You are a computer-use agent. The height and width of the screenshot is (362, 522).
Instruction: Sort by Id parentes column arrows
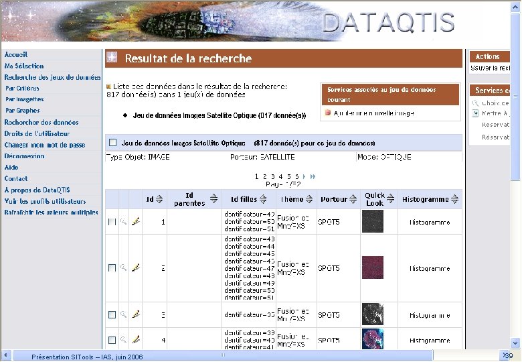[213, 198]
